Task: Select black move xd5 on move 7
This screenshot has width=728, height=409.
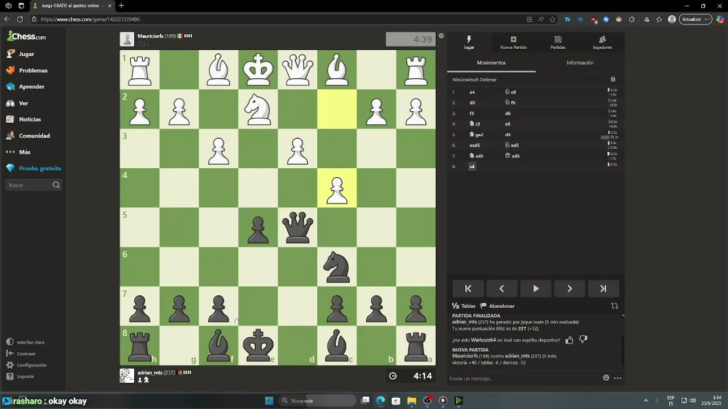Action: coord(512,156)
